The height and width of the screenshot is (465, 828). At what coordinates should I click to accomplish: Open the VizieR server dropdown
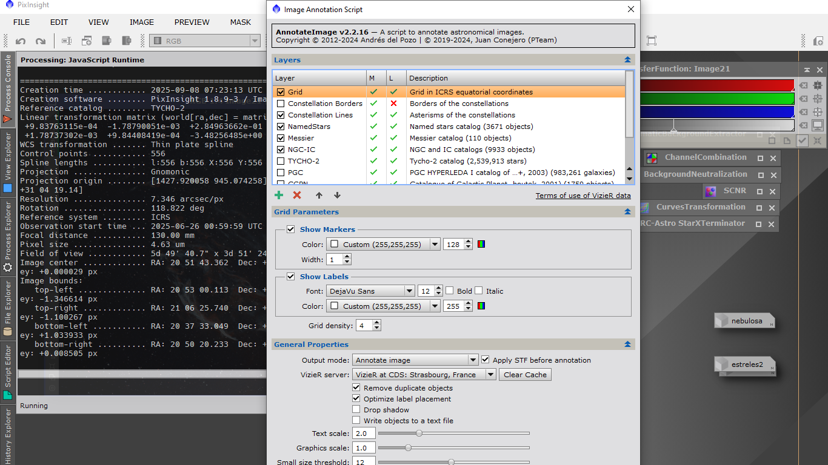coord(424,375)
